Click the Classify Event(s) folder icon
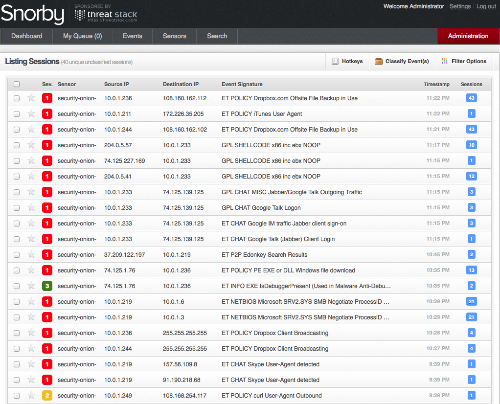500x404 pixels. pos(378,62)
